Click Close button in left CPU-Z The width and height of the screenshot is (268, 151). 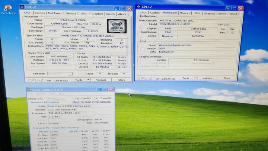tap(121, 80)
